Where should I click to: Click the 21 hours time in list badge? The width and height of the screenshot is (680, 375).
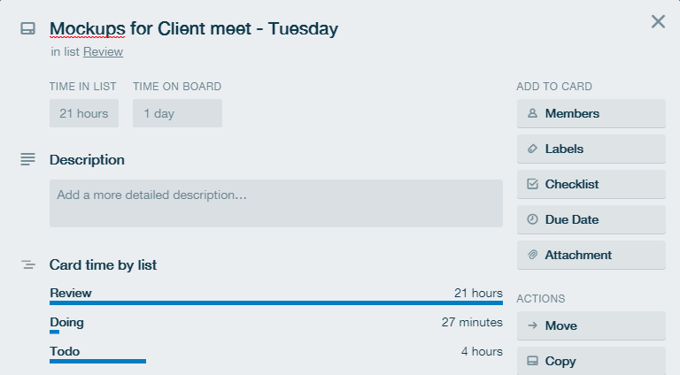pos(84,113)
